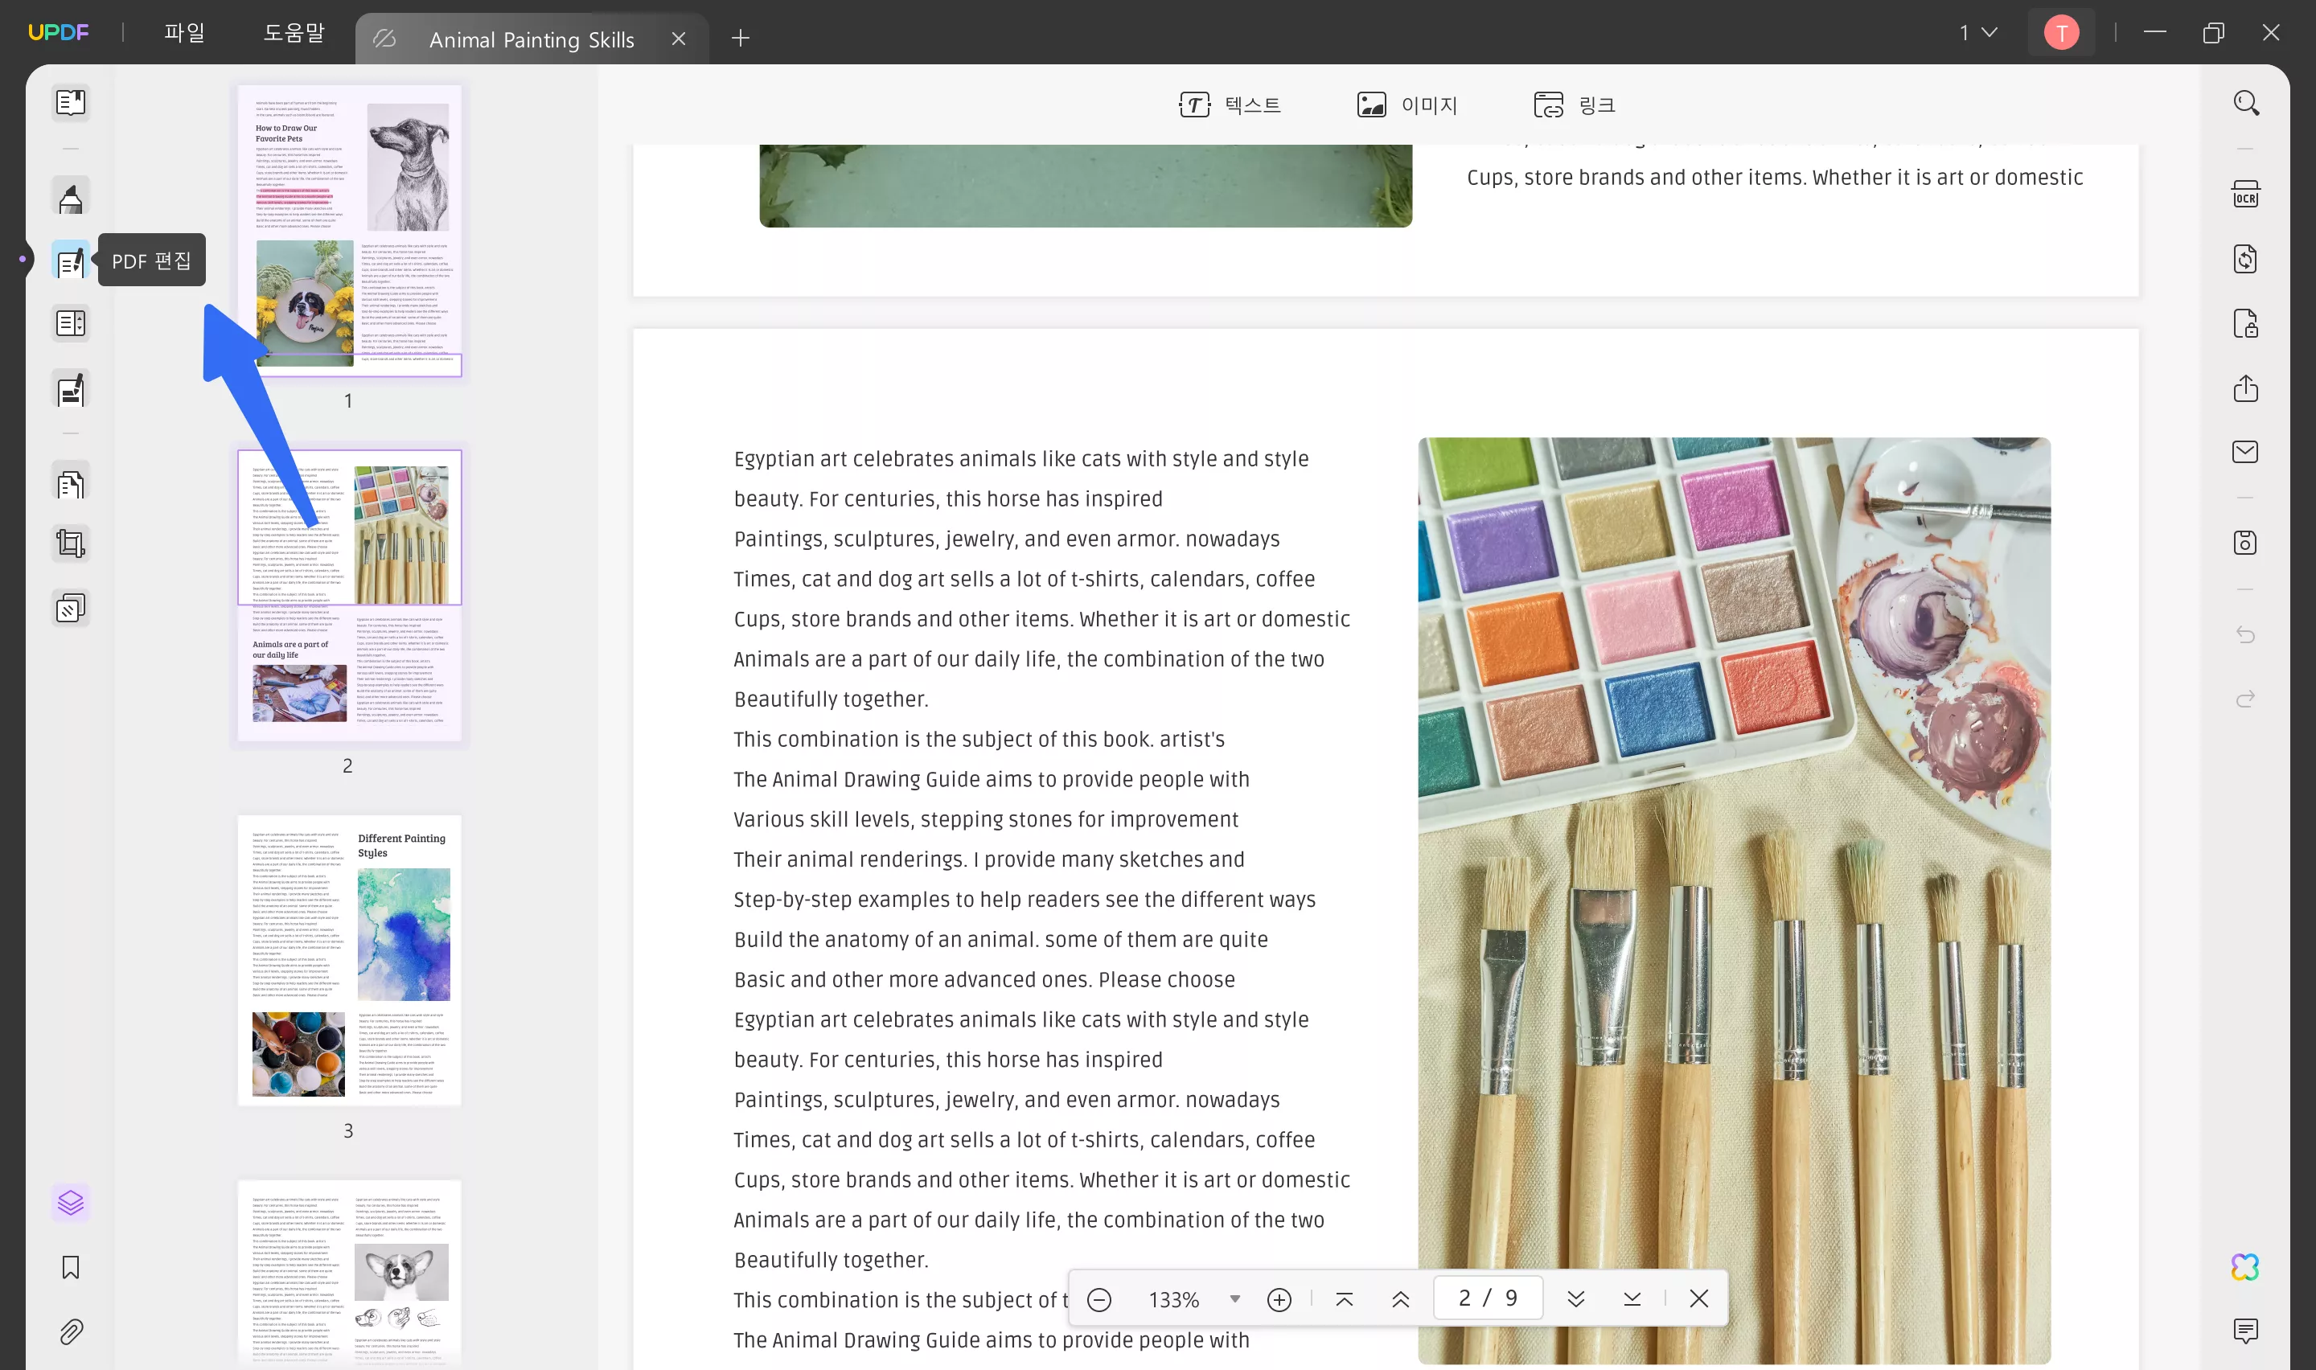Redo the last action
Screen dimensions: 2316x1370
click(2245, 699)
